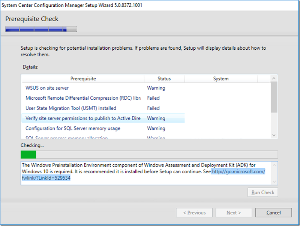Open the go.microsoft.com fwlink hyperlink
The height and width of the screenshot is (226, 300).
238,172
